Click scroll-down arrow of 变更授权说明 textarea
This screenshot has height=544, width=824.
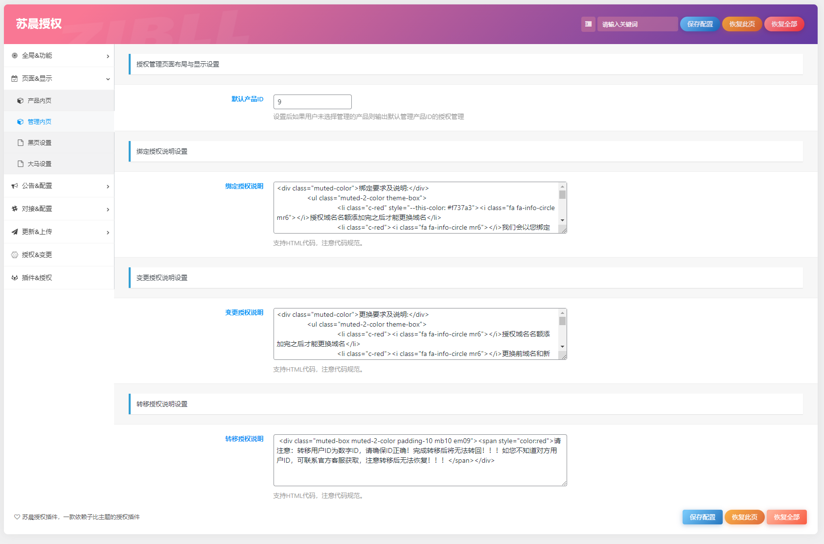[562, 347]
